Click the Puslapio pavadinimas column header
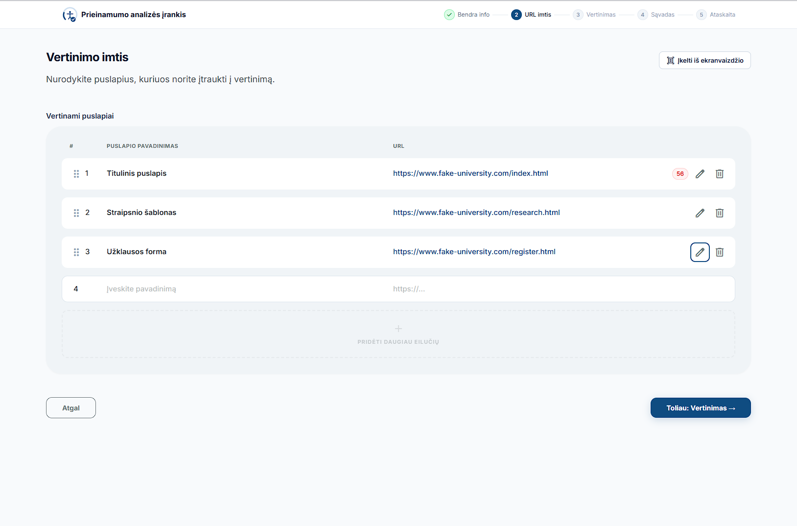The image size is (797, 526). (x=142, y=146)
